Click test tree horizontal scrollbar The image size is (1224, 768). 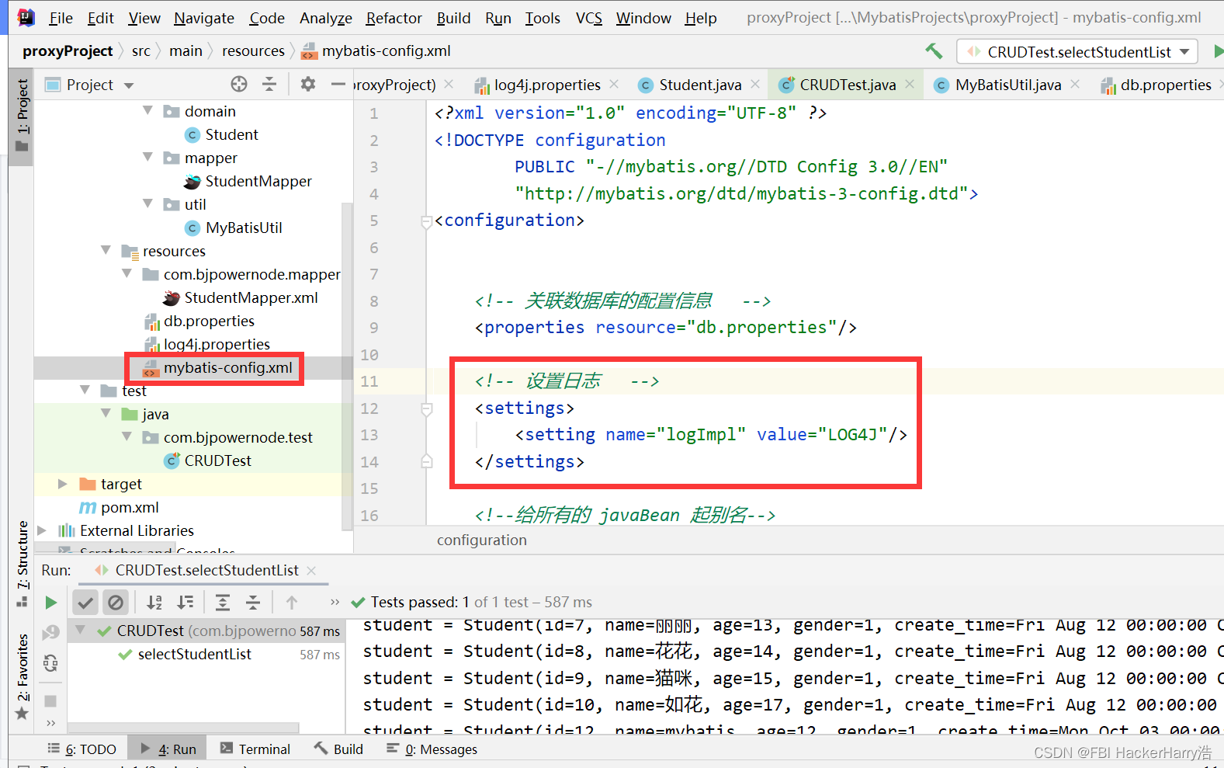[183, 728]
